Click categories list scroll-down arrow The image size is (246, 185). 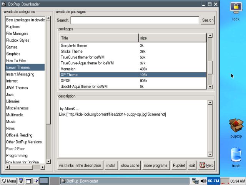click(48, 161)
